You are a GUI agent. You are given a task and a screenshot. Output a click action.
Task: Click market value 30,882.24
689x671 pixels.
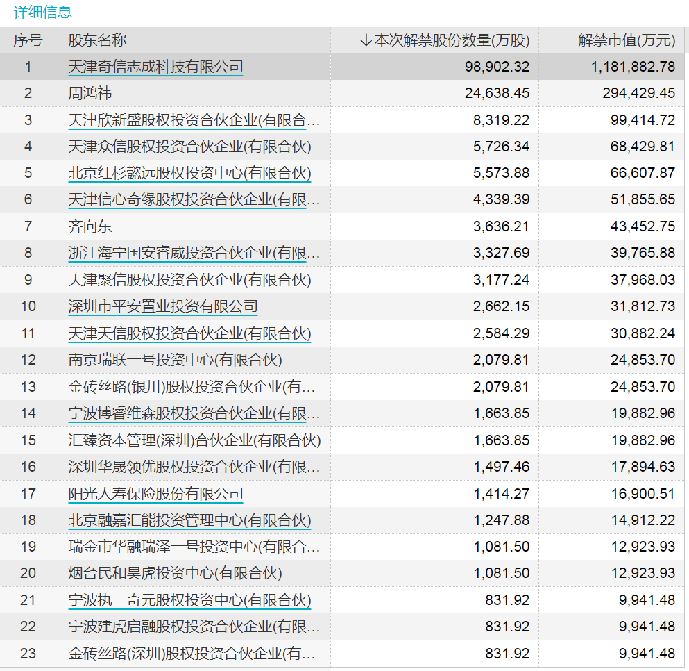pyautogui.click(x=643, y=333)
